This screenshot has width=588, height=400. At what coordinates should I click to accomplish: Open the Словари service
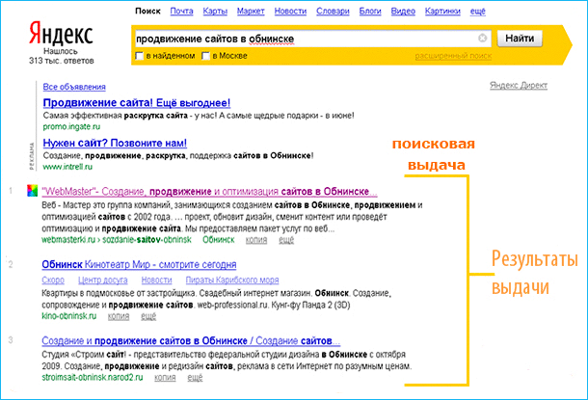coord(333,12)
